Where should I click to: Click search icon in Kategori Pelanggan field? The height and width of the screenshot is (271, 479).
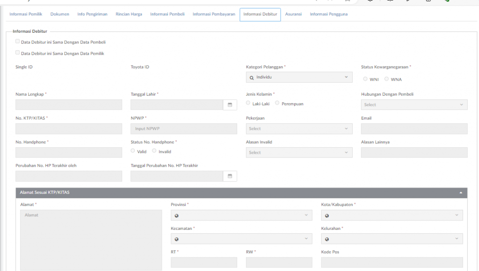tap(251, 78)
